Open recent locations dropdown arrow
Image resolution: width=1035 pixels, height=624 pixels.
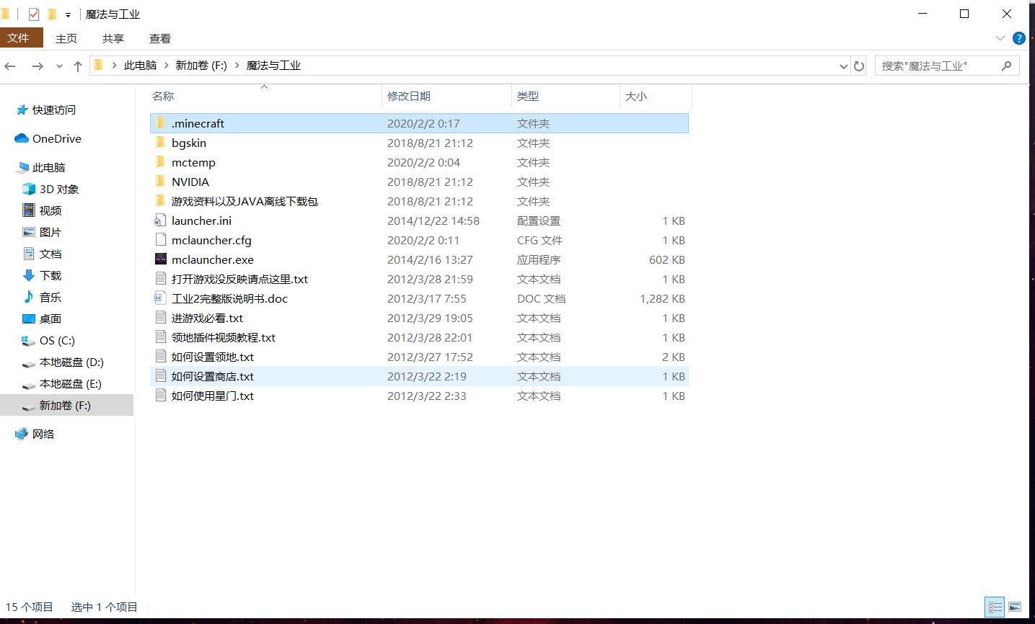coord(59,66)
